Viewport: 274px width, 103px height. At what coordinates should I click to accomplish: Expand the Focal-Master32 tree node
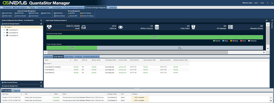pyautogui.click(x=4, y=33)
